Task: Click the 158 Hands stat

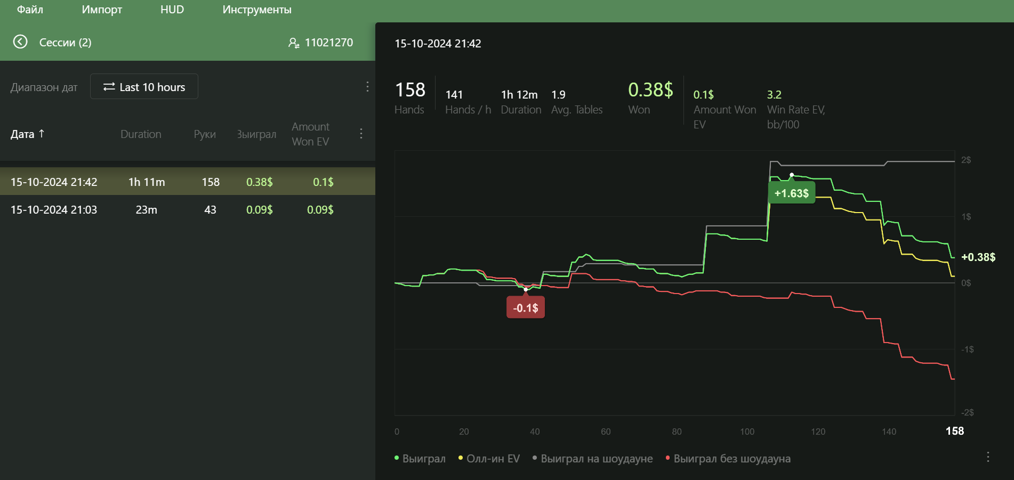Action: click(410, 97)
